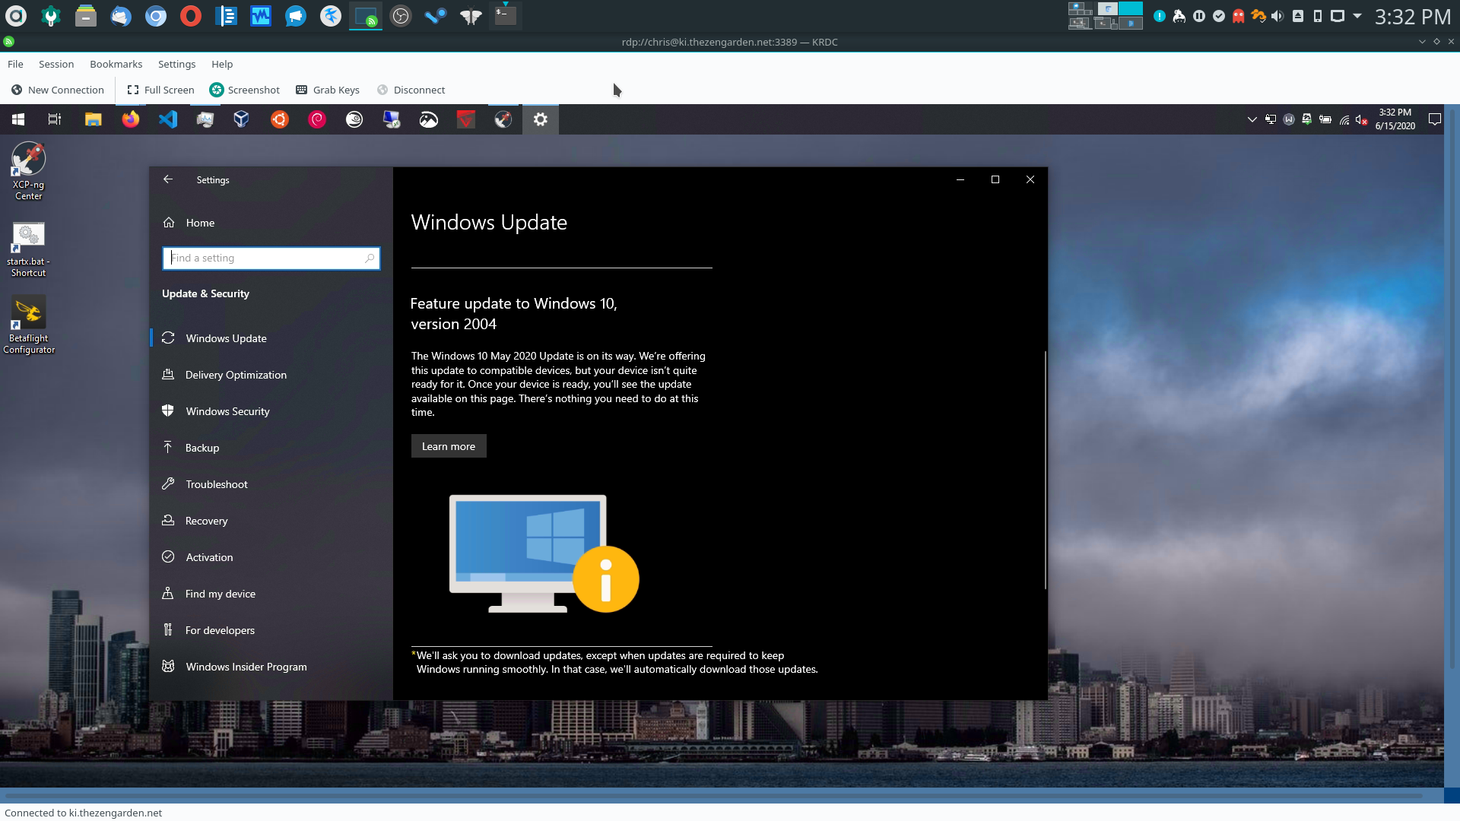This screenshot has height=821, width=1460.
Task: Switch KRDC to Full Screen
Action: [x=160, y=90]
